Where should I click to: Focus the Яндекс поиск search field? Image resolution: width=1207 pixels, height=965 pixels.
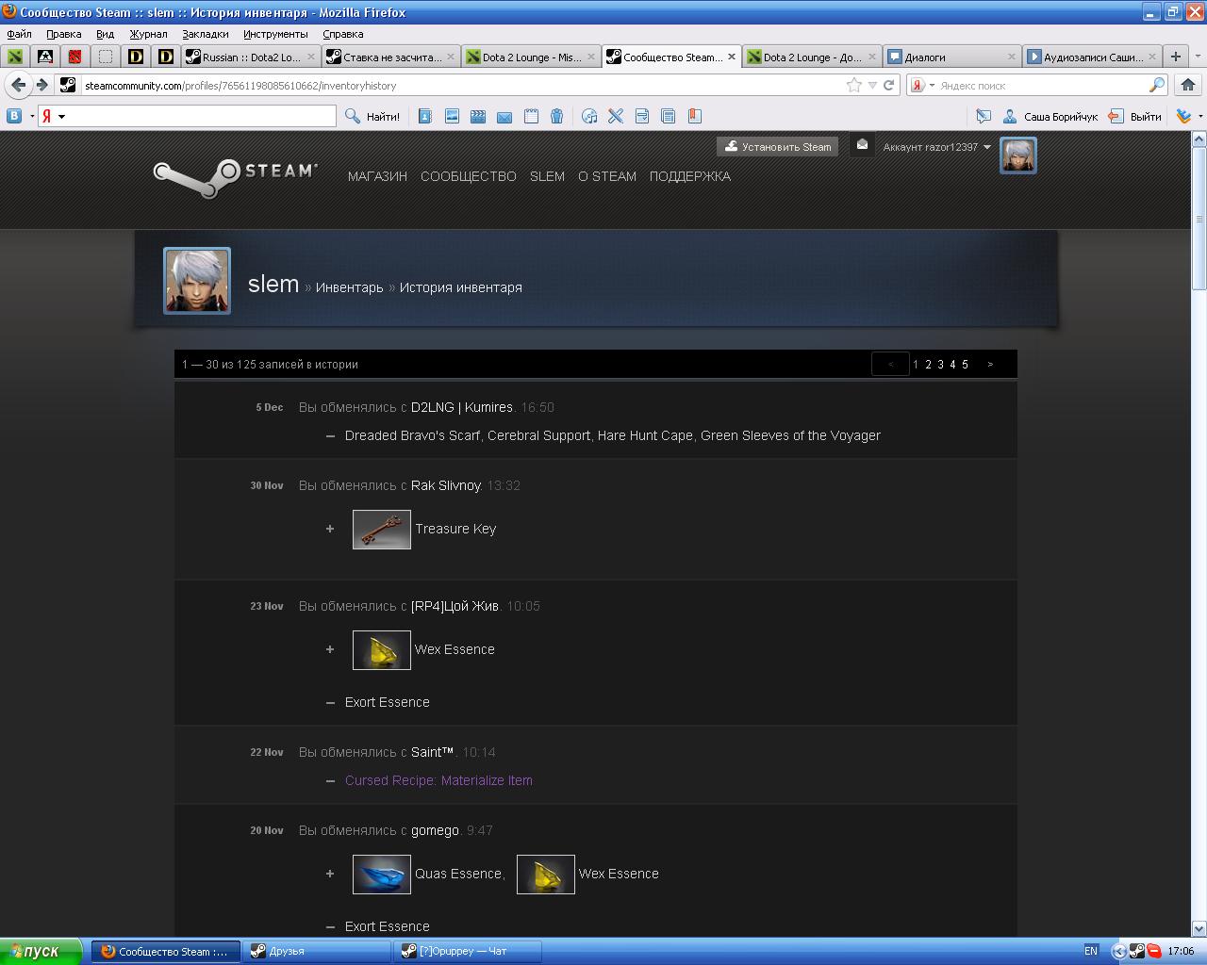(1042, 86)
